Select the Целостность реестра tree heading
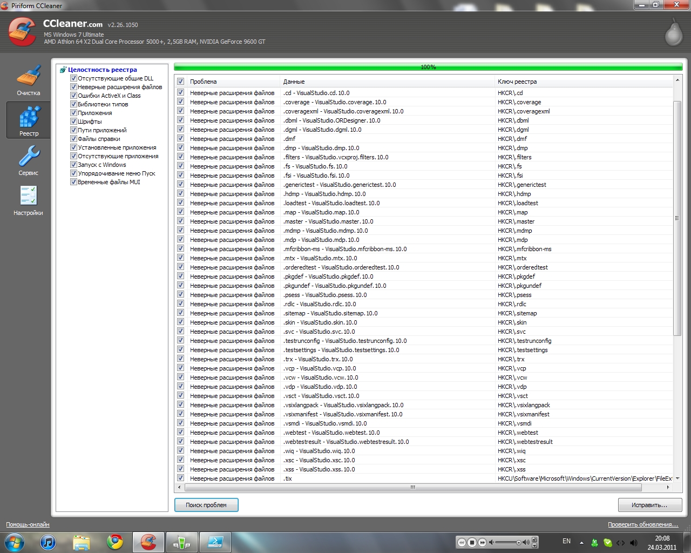The width and height of the screenshot is (691, 553). click(103, 70)
